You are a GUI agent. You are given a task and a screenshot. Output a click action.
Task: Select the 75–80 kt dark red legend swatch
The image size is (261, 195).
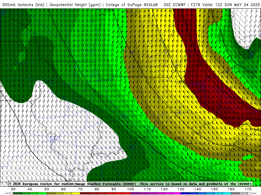coord(93,193)
